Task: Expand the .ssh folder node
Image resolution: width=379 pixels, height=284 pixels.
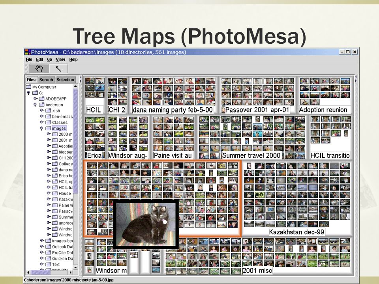Action: [x=42, y=110]
